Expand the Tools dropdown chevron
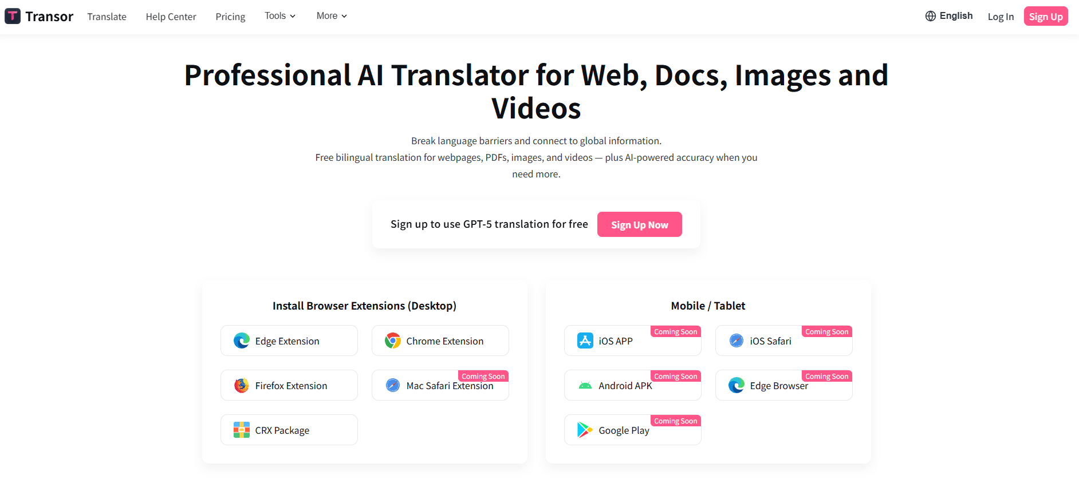 293,16
